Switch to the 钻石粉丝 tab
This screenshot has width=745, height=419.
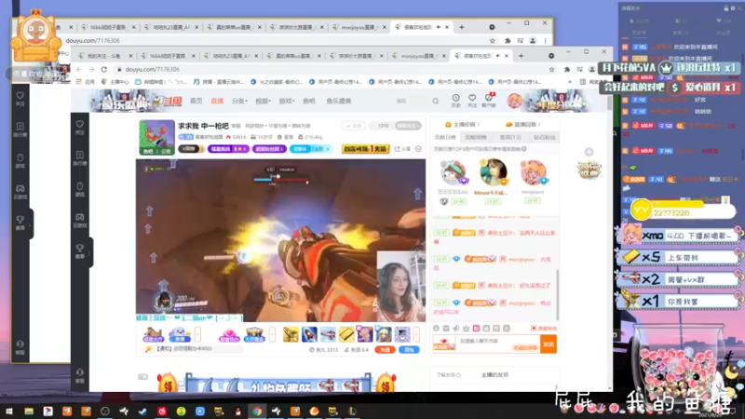545,137
